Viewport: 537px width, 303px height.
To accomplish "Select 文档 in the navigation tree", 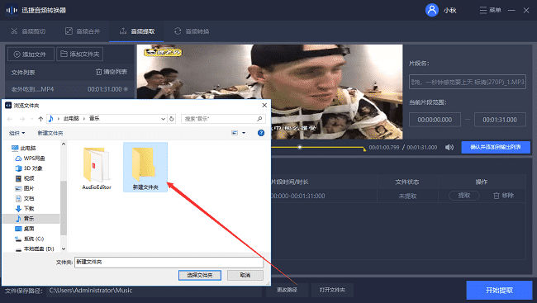I will coord(25,198).
